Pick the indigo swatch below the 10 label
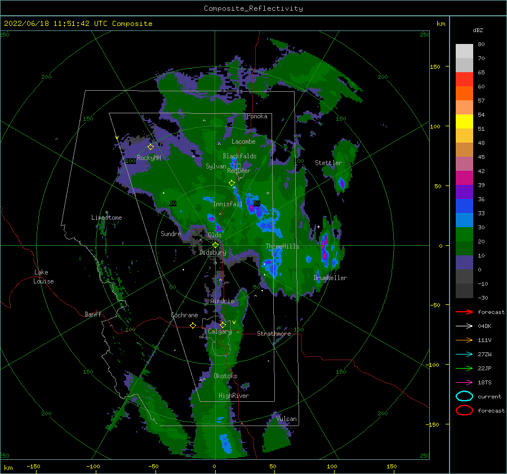Image resolution: width=507 pixels, height=474 pixels. pyautogui.click(x=464, y=263)
